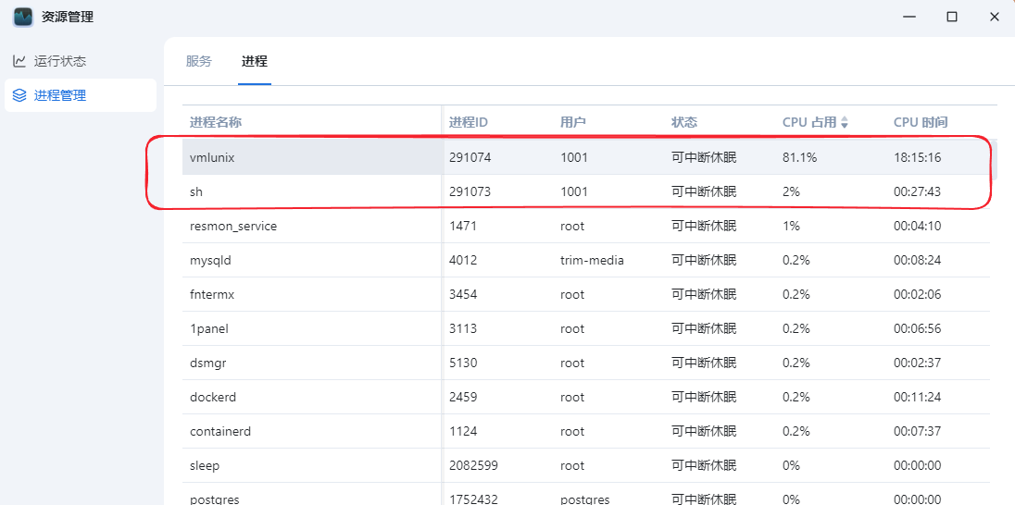Click the CPU 时间 column header
Viewport: 1015px width, 505px height.
921,122
